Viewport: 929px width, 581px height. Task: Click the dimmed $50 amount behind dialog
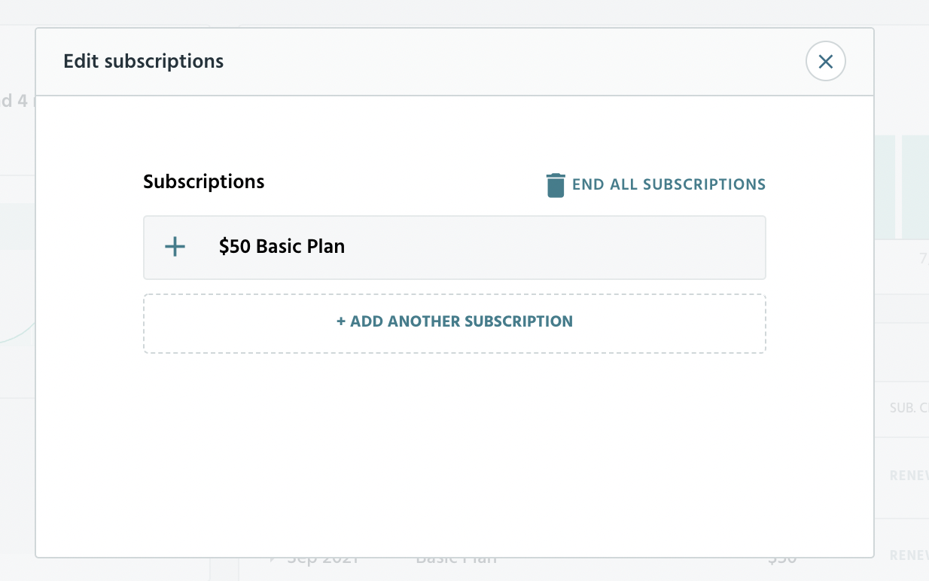782,559
